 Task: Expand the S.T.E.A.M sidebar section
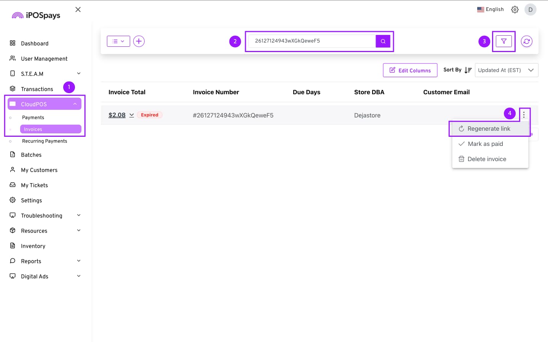79,74
